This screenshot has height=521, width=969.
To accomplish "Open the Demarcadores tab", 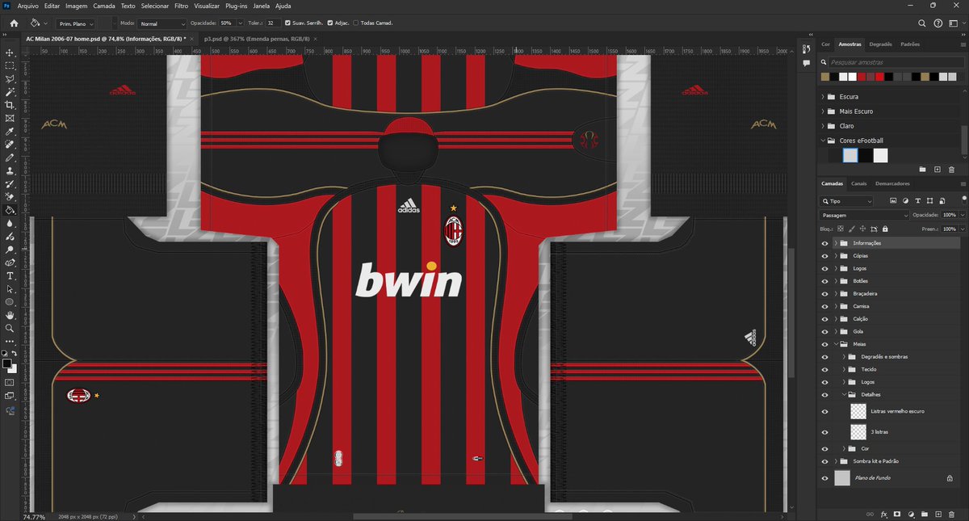I will [892, 183].
